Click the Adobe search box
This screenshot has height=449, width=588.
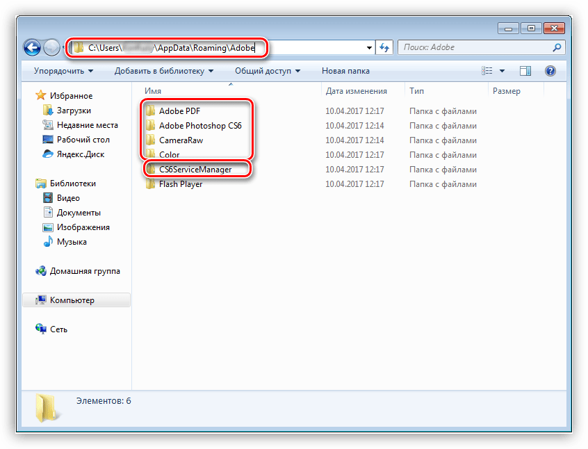pyautogui.click(x=481, y=47)
